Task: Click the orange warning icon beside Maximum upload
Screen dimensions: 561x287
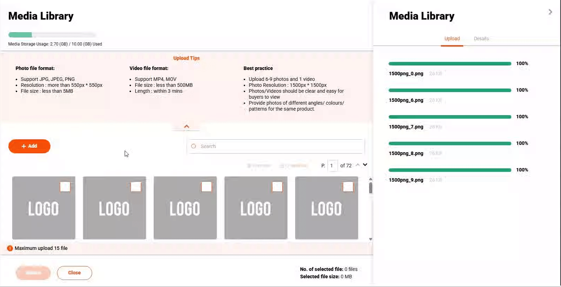Action: tap(10, 248)
